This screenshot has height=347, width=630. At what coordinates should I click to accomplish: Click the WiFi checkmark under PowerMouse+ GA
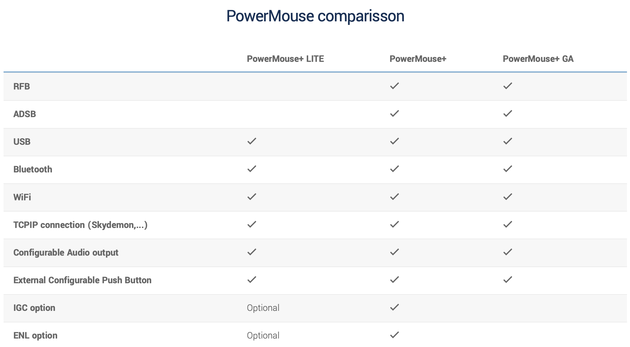(x=507, y=197)
